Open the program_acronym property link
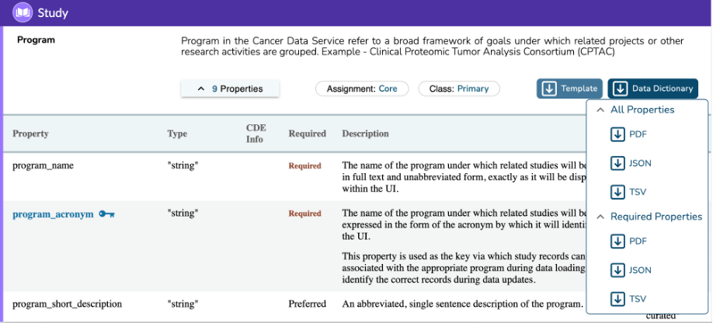 (53, 214)
